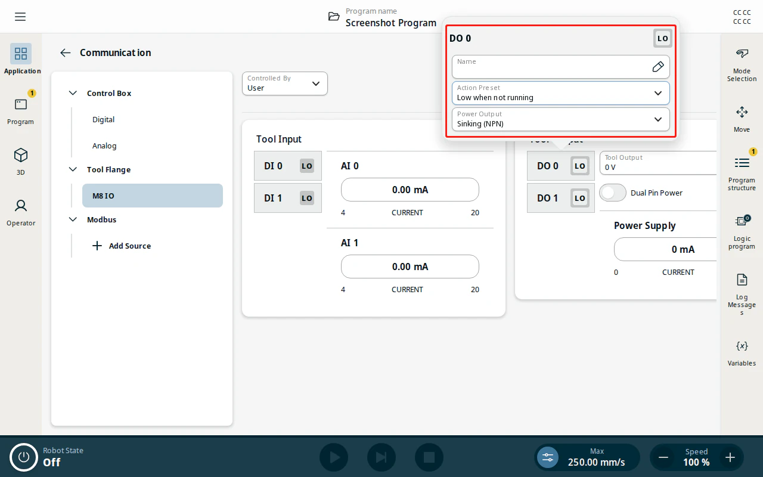
Task: View Log Messages
Action: (x=742, y=295)
